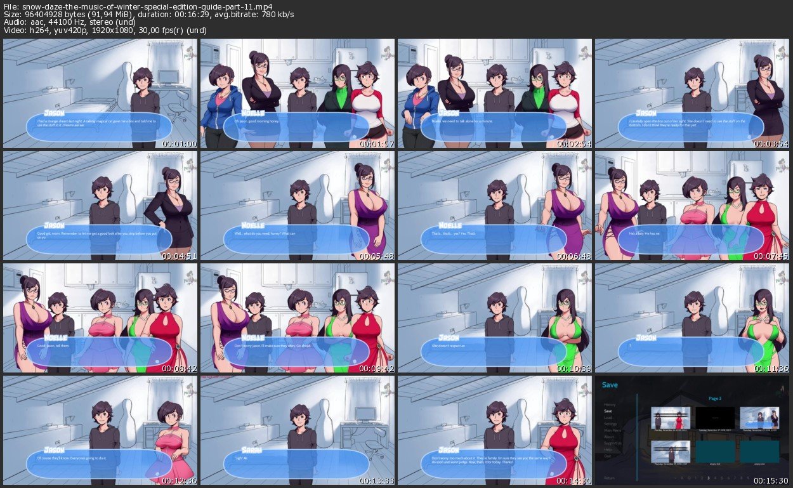Click the Help entry in game sidebar
This screenshot has width=793, height=488.
(x=608, y=449)
